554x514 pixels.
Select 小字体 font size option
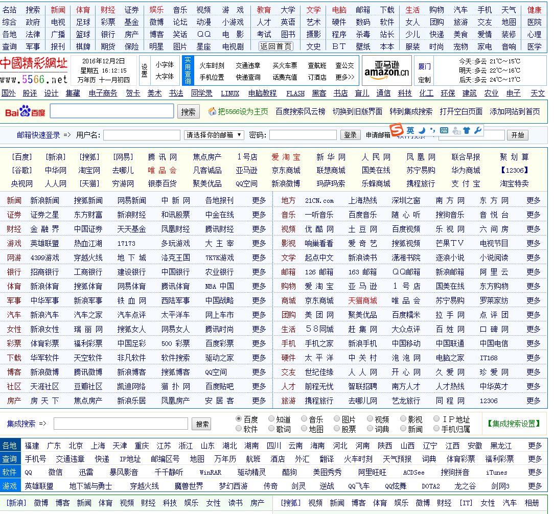(165, 65)
